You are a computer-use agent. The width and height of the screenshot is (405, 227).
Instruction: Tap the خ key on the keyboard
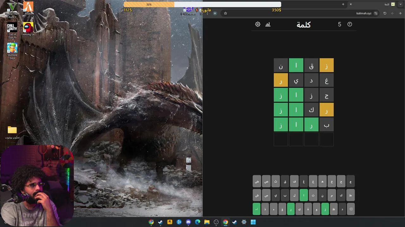(332, 181)
